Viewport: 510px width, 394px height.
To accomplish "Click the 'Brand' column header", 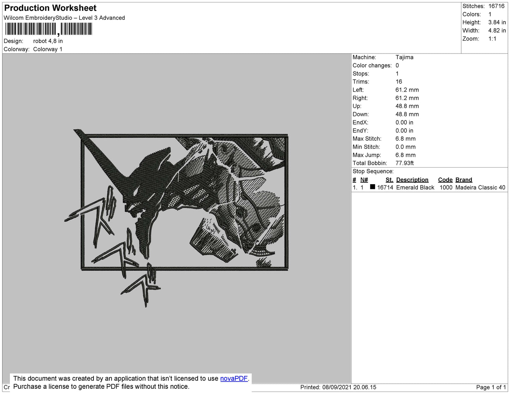I will [x=464, y=180].
